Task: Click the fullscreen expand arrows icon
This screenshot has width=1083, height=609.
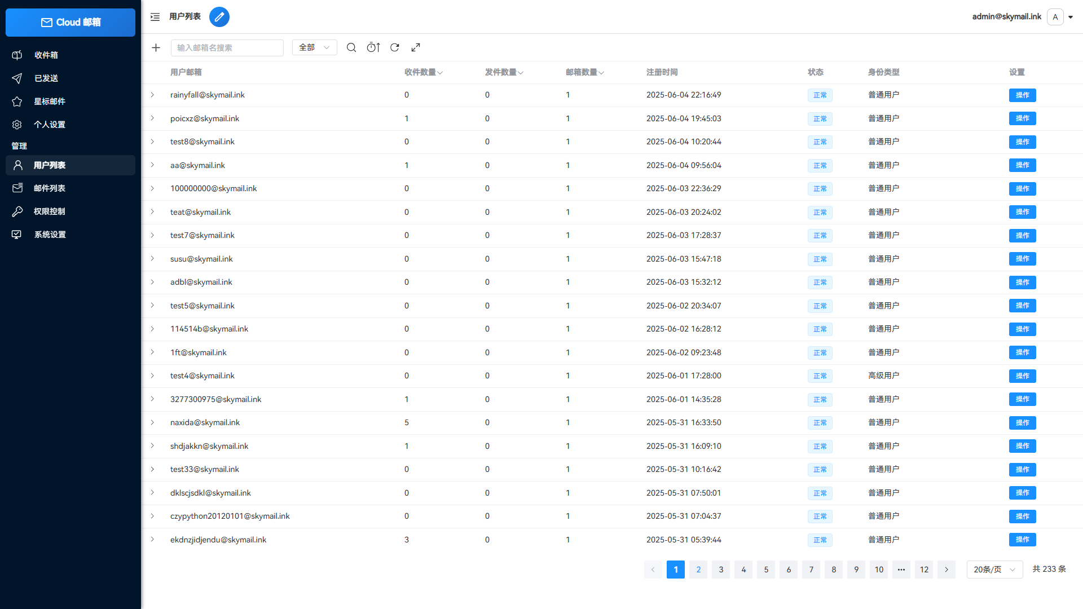Action: pyautogui.click(x=416, y=48)
